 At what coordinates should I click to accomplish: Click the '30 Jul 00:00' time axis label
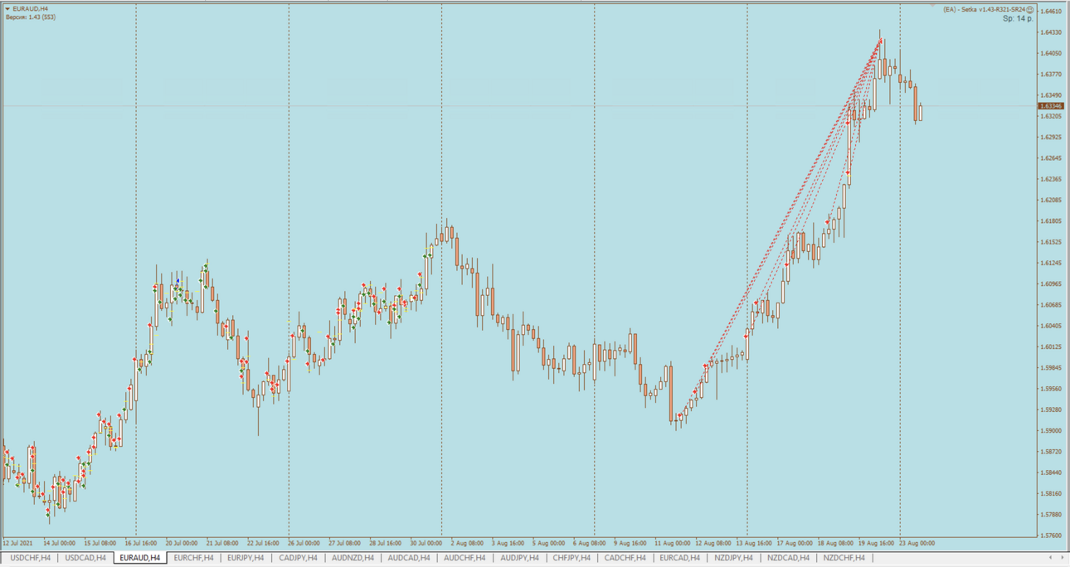click(426, 544)
